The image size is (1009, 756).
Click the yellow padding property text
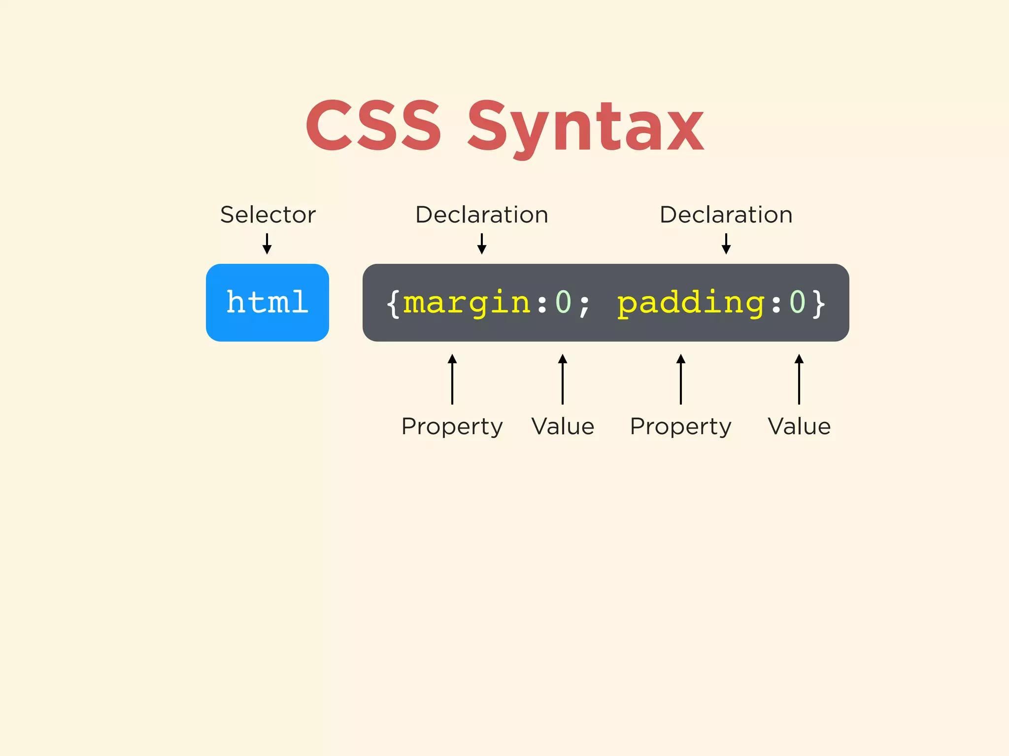[x=691, y=302]
